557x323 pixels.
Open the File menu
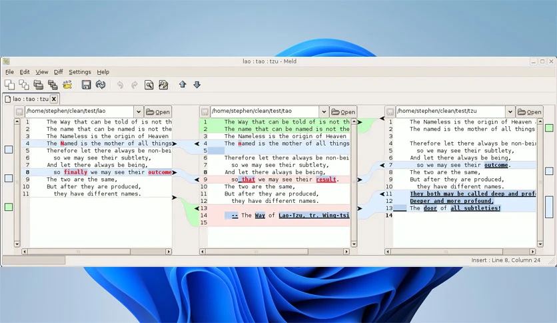pos(9,72)
